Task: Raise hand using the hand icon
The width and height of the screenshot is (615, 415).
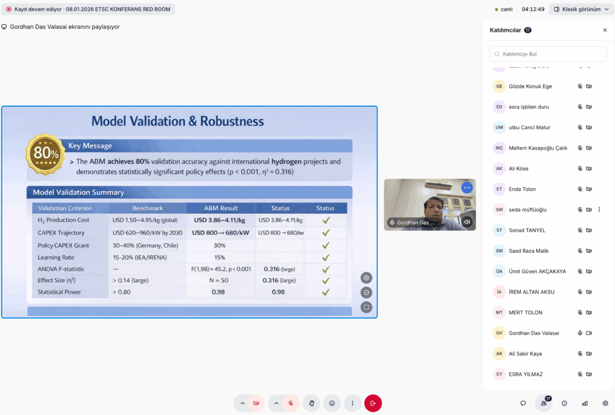Action: [x=311, y=403]
